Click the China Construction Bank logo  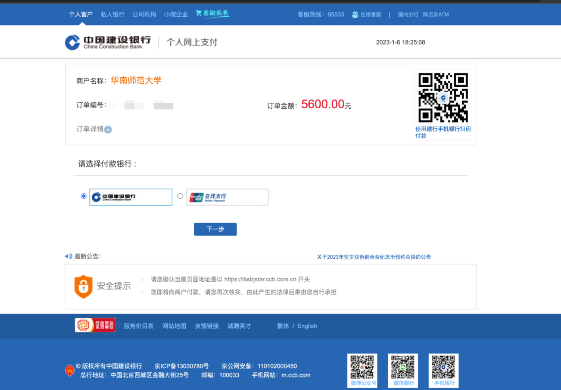tap(108, 42)
